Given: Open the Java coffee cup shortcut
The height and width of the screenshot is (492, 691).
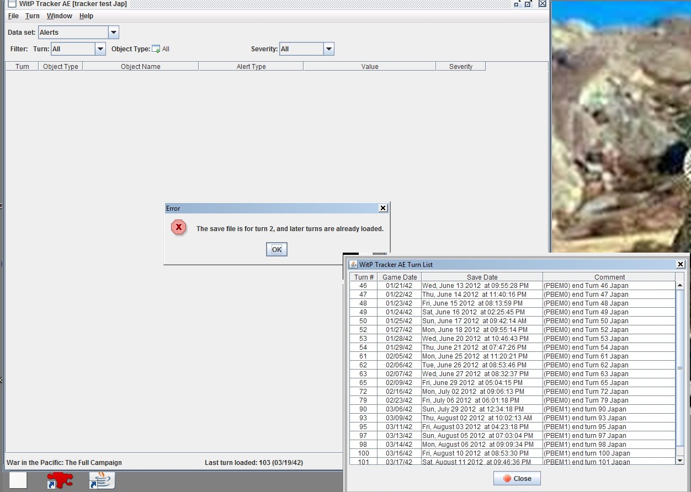Looking at the screenshot, I should click(x=102, y=479).
